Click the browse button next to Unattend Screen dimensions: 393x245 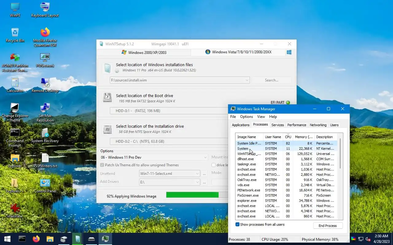pos(204,174)
